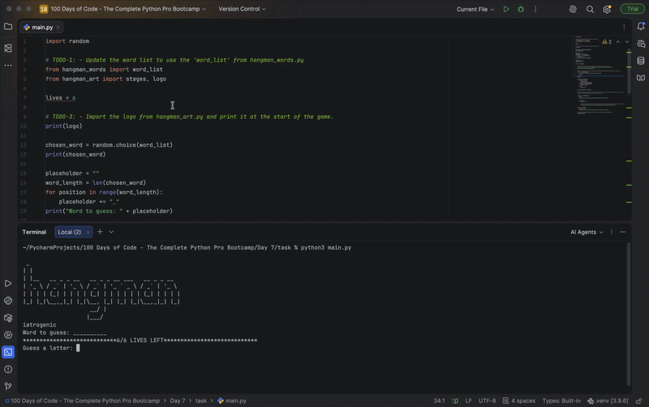Viewport: 649px width, 407px height.
Task: Toggle Reader Mode icon in status bar
Action: (x=455, y=401)
